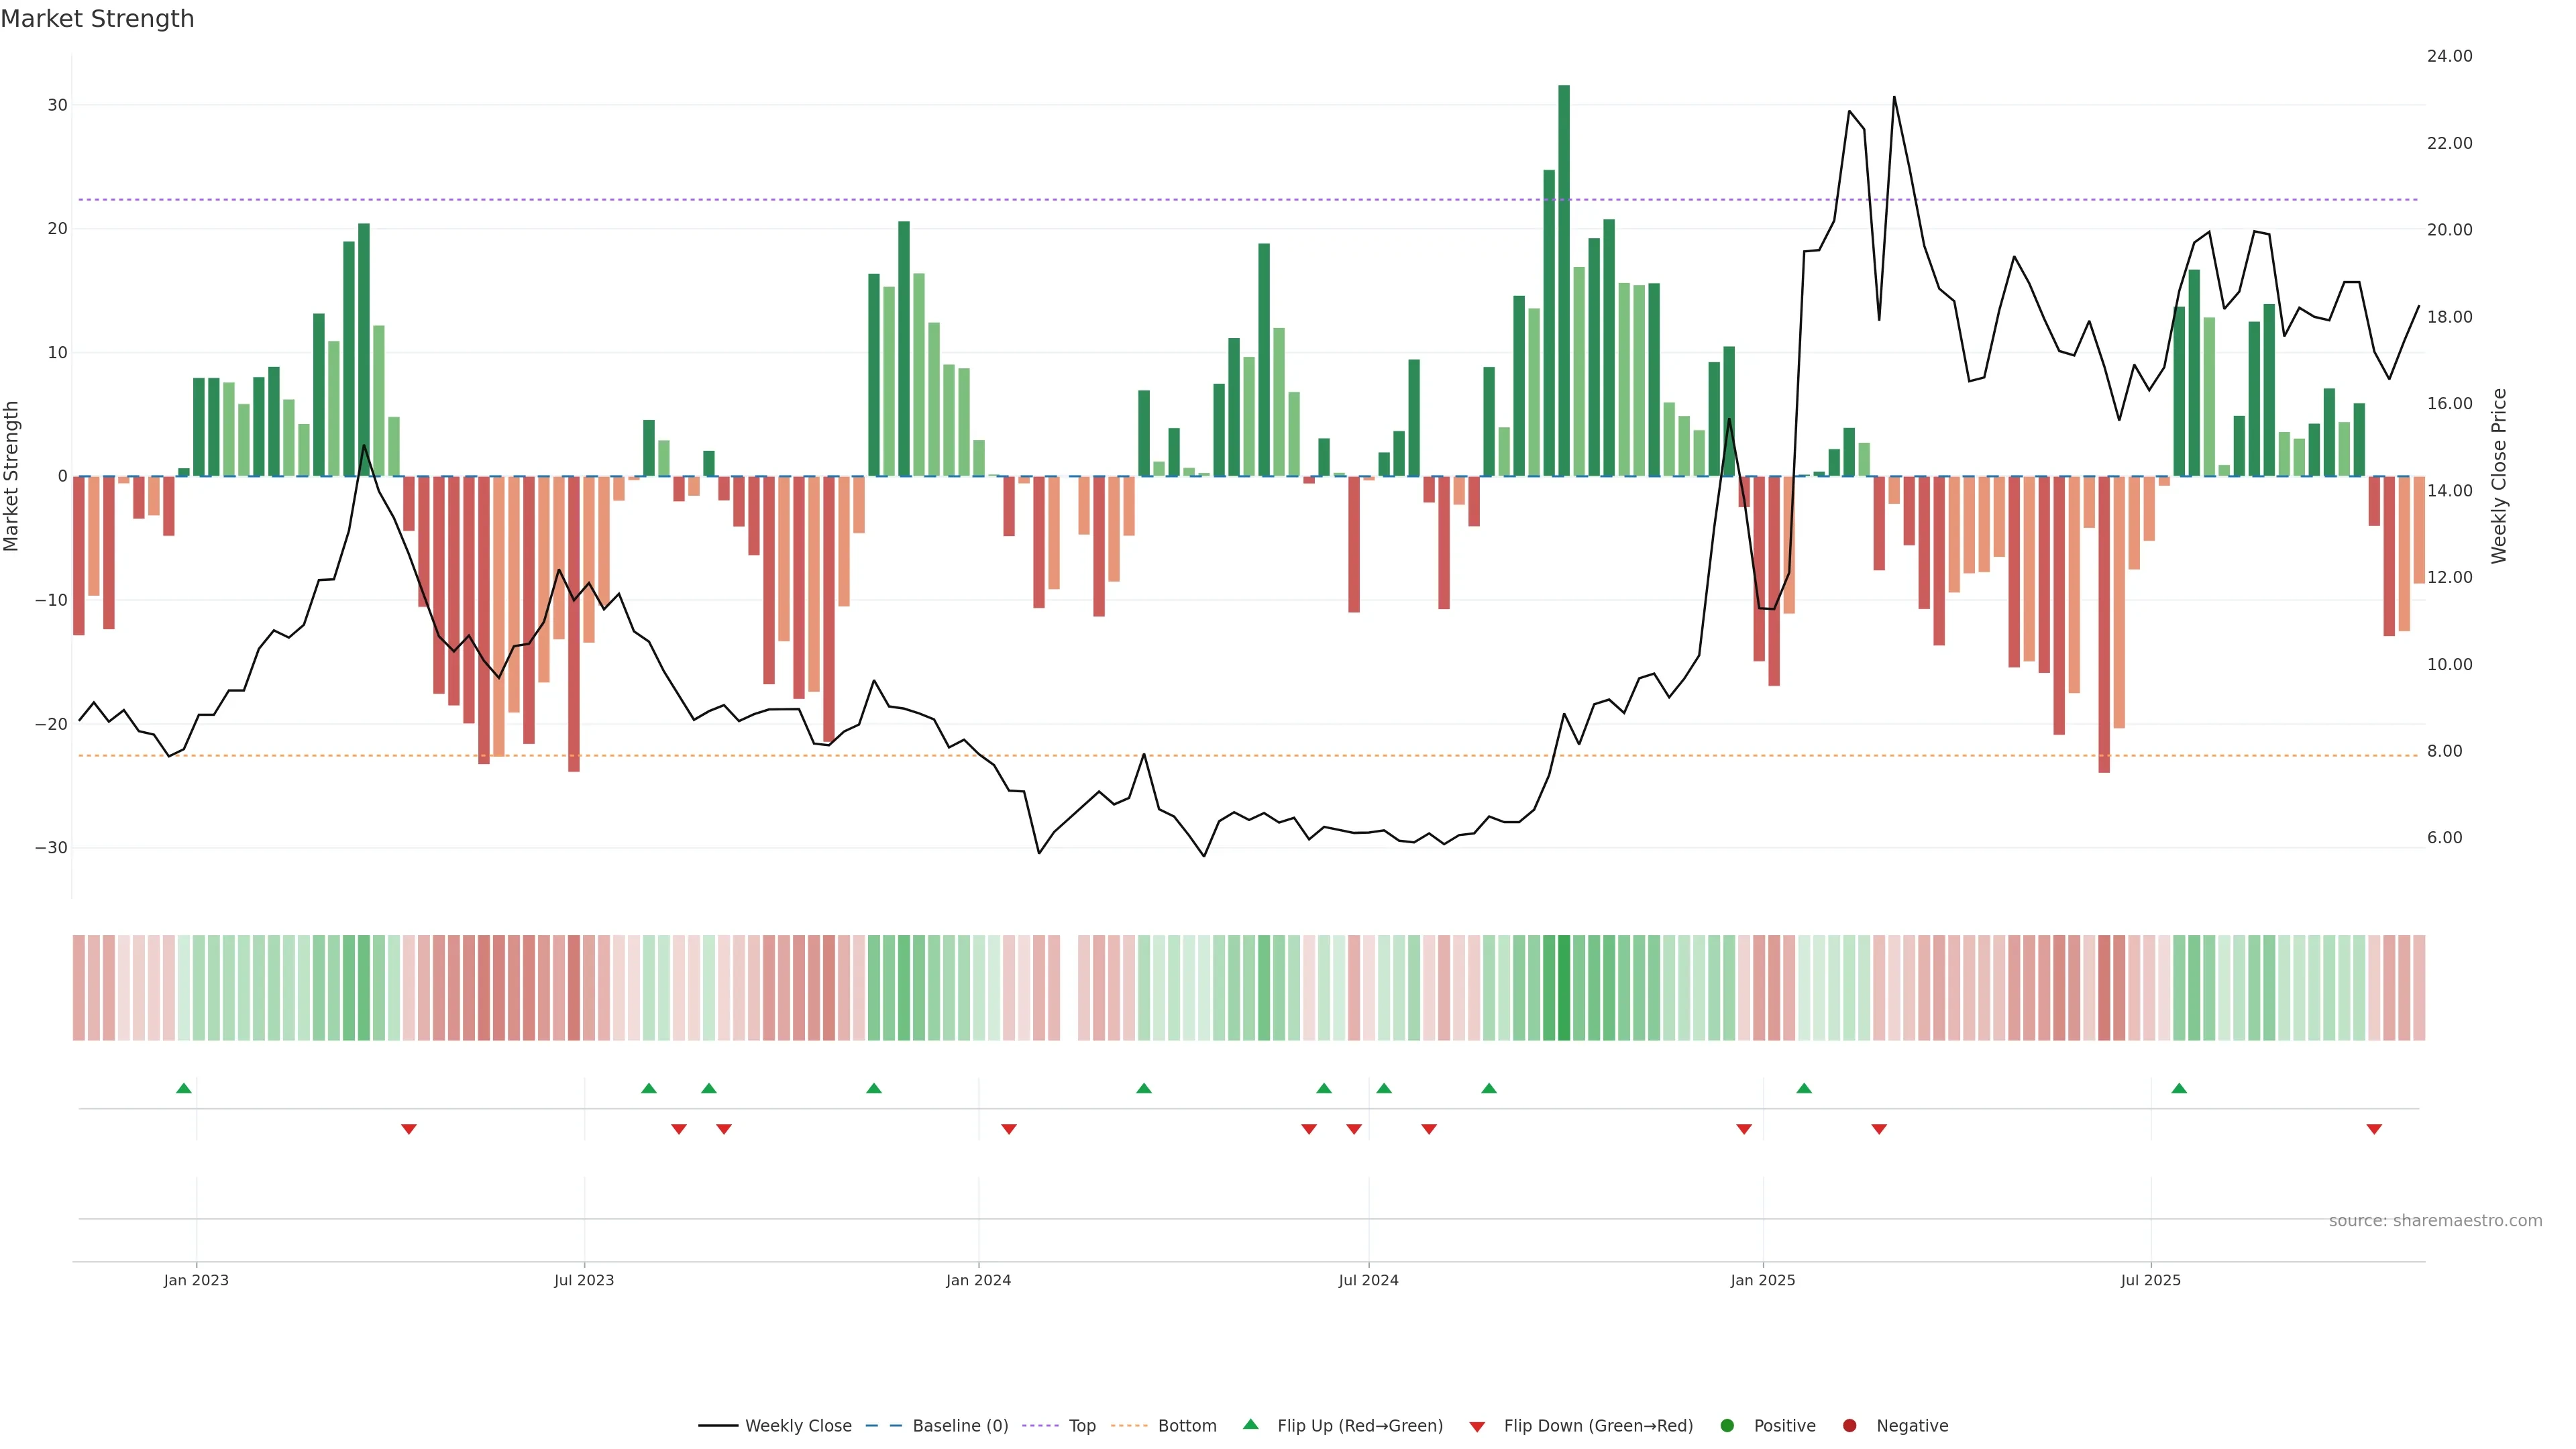Click the Positive green dot legend icon
The height and width of the screenshot is (1449, 2576).
1727,1425
